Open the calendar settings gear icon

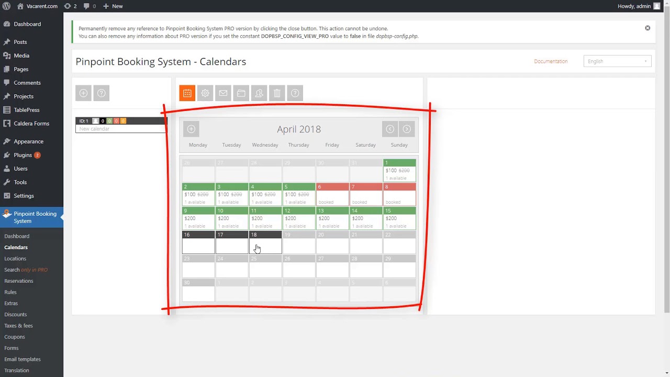[x=205, y=93]
